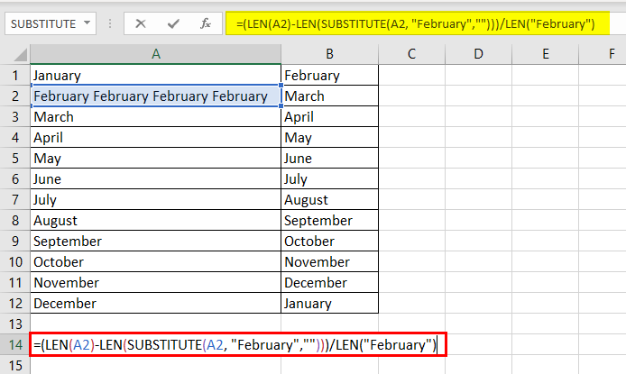
Task: Cancel the formula entry with X icon
Action: tap(141, 24)
